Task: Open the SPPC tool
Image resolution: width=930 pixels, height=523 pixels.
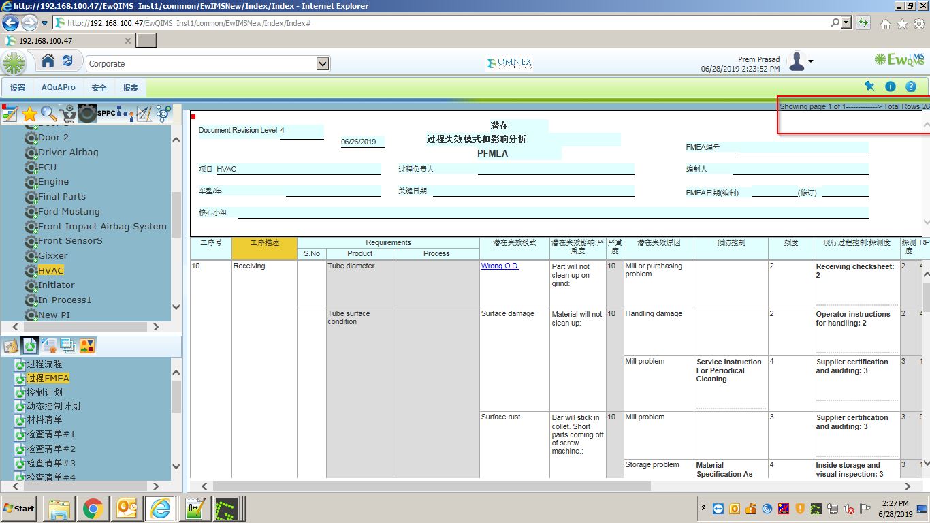Action: [x=106, y=114]
